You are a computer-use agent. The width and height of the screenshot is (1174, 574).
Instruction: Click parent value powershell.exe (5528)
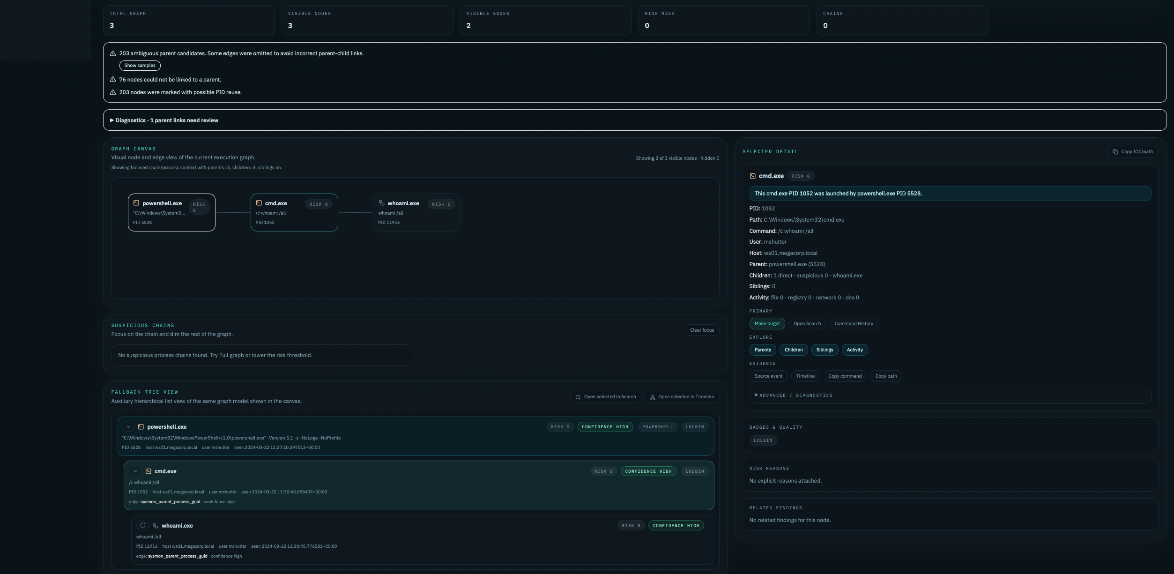coord(797,264)
